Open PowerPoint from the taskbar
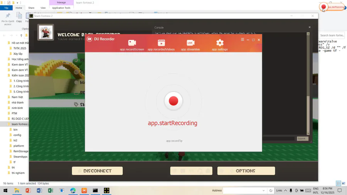This screenshot has width=347, height=195. (28, 190)
